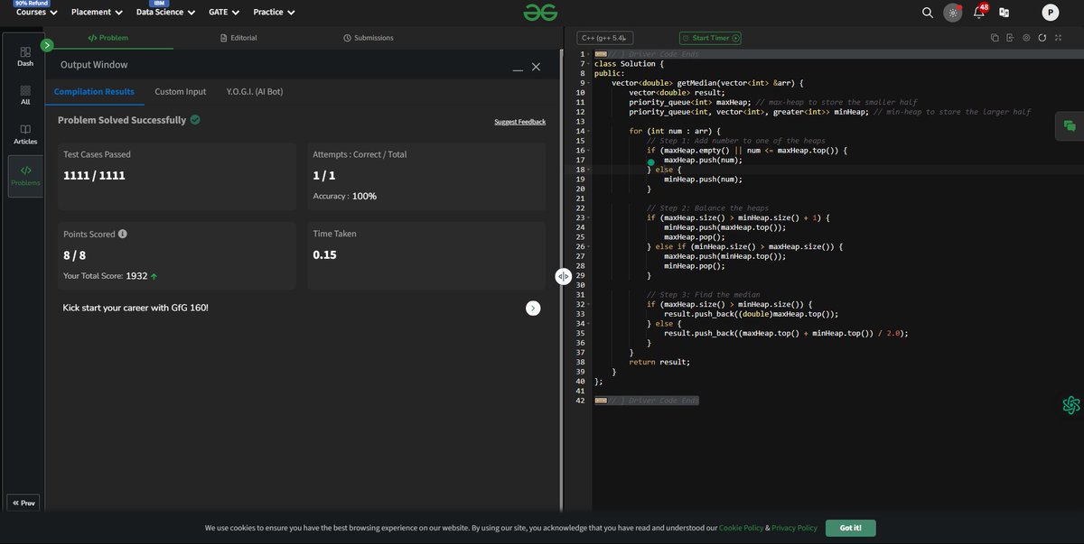
Task: Click the '1932' total score value
Action: pyautogui.click(x=136, y=276)
